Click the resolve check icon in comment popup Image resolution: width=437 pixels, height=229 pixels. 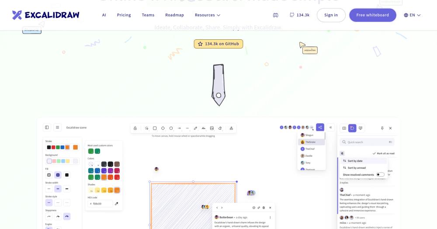tap(254, 208)
